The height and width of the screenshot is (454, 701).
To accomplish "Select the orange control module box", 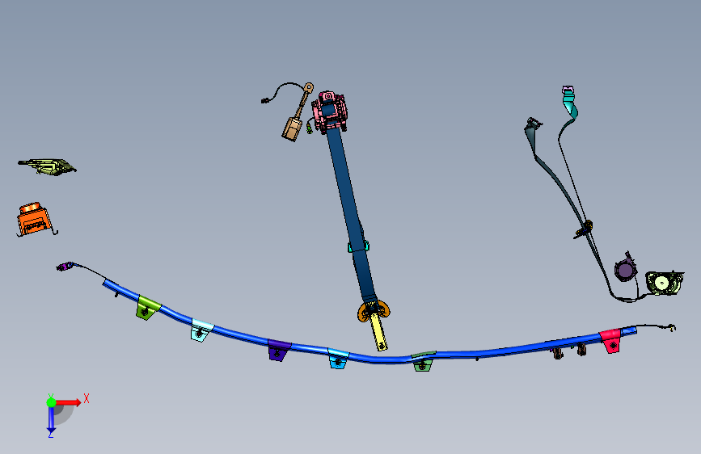I will click(x=35, y=220).
